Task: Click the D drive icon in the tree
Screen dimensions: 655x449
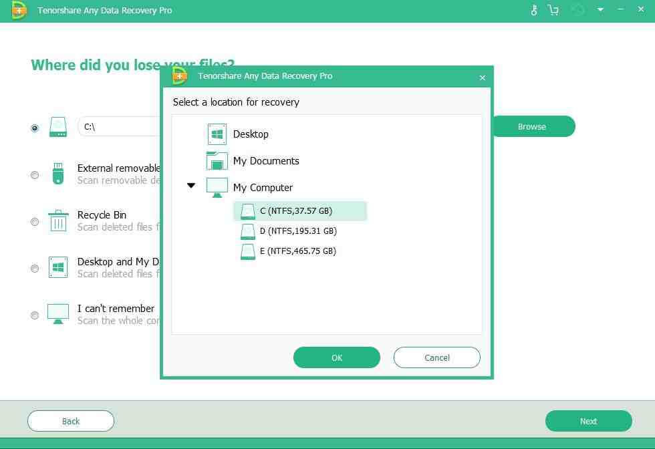Action: 248,231
